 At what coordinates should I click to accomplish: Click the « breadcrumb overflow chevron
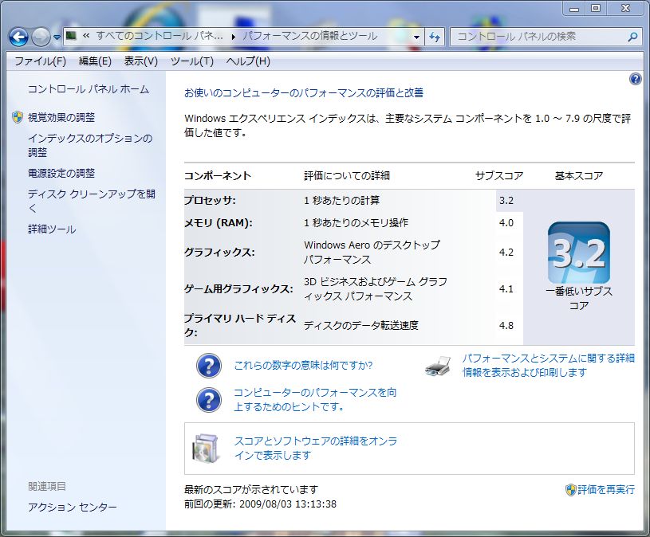point(86,36)
